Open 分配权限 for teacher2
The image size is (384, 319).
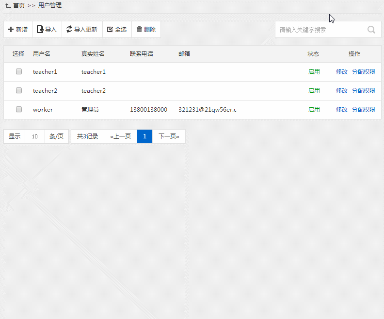(364, 91)
